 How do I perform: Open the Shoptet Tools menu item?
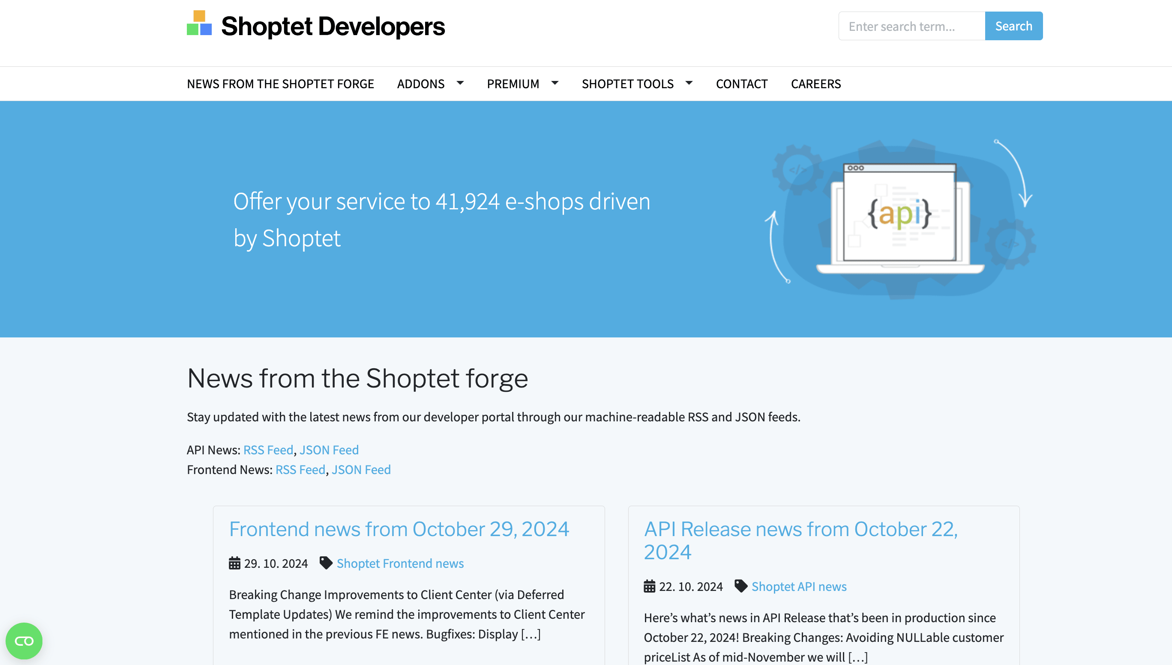coord(627,83)
